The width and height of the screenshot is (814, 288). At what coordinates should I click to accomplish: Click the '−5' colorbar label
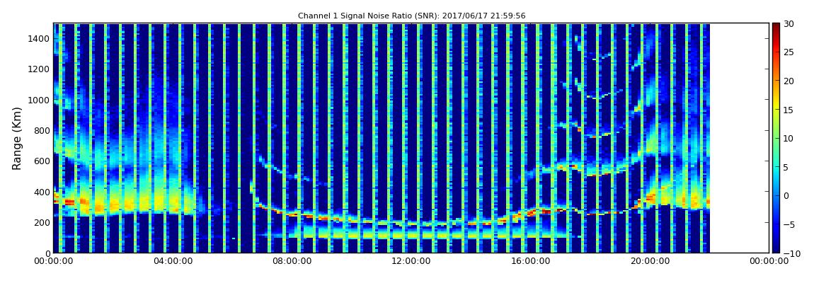(x=788, y=225)
